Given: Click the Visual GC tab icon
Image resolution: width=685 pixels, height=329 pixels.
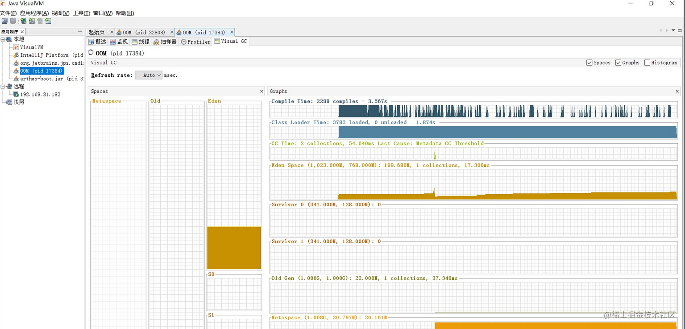Looking at the screenshot, I should 217,41.
